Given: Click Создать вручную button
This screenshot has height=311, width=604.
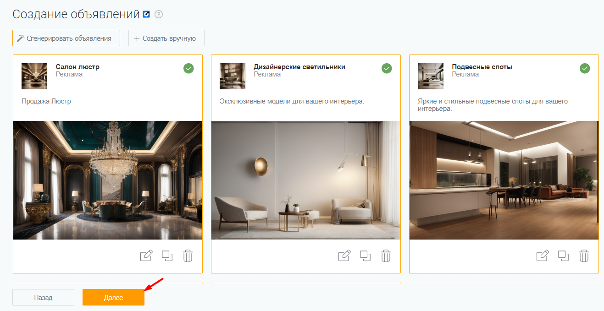Looking at the screenshot, I should click(x=166, y=38).
